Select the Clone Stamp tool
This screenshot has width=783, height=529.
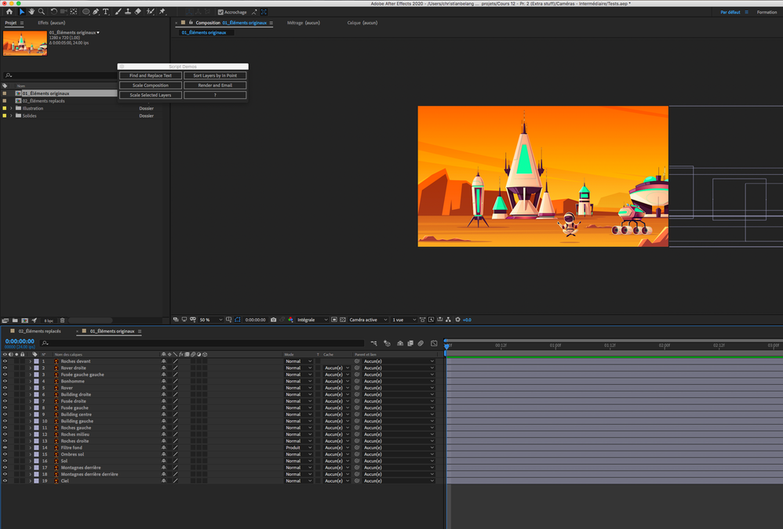[x=127, y=12]
